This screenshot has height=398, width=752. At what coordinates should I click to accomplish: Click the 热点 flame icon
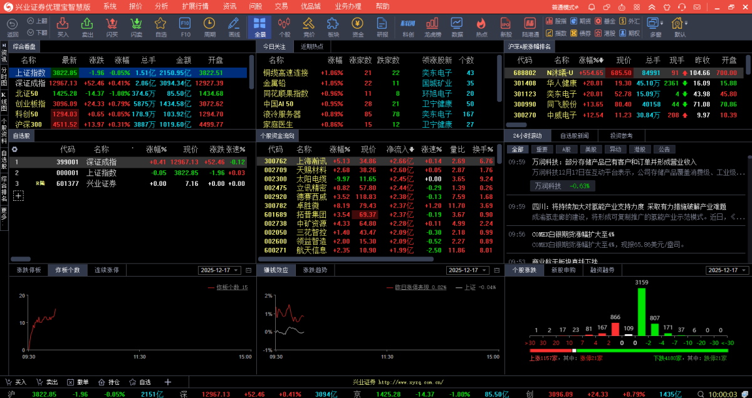pos(481,26)
